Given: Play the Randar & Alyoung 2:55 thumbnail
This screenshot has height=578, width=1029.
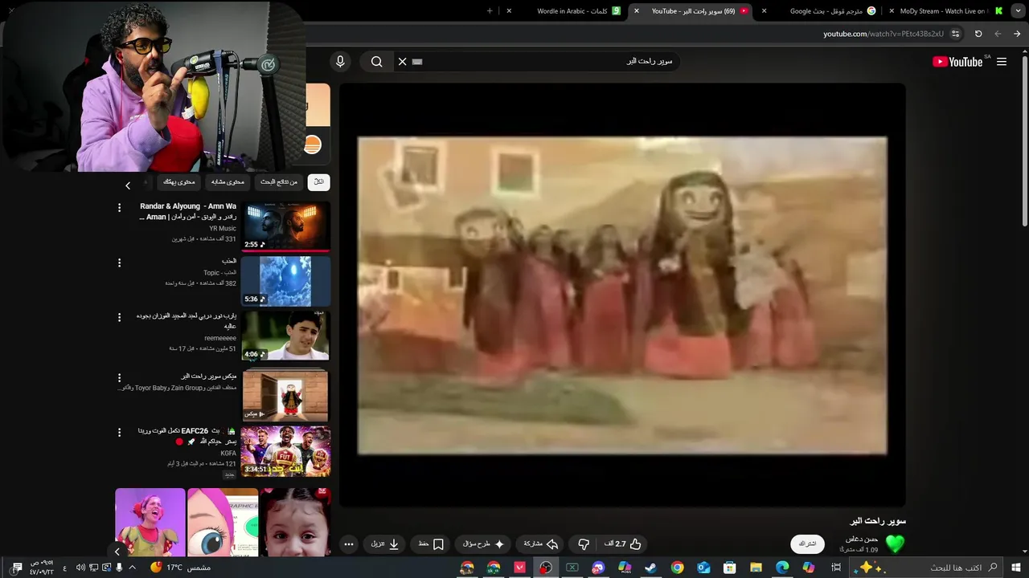Looking at the screenshot, I should (x=285, y=226).
